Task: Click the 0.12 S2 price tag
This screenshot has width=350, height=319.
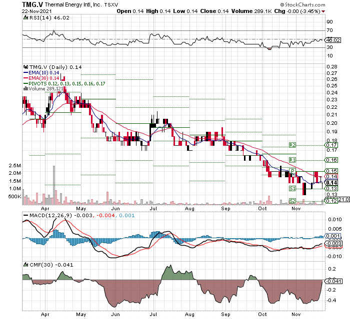Action: (331, 201)
